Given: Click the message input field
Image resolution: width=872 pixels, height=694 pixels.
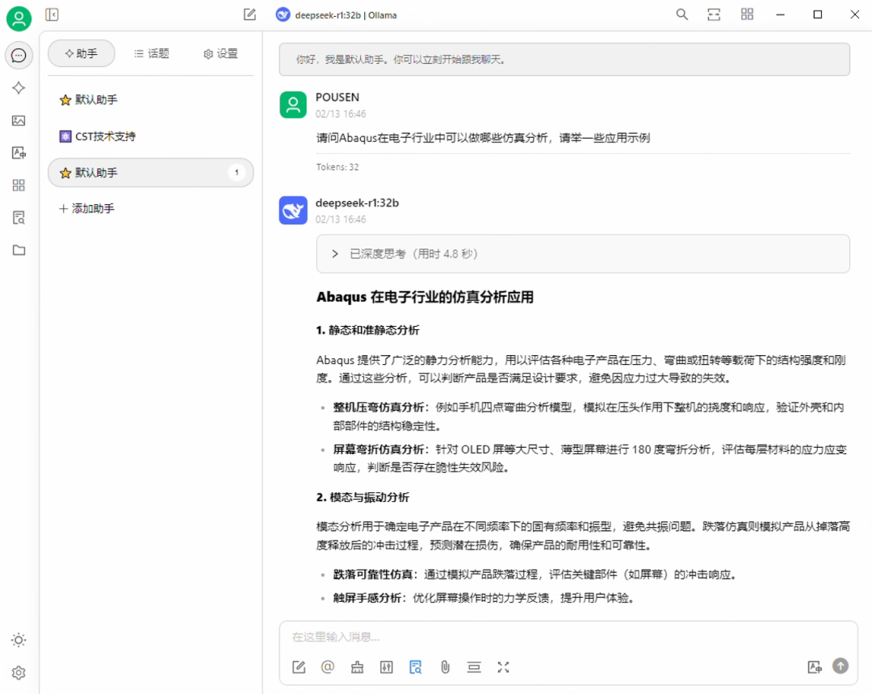Looking at the screenshot, I should [549, 637].
